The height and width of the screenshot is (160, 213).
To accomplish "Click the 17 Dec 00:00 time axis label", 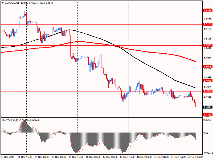I will point(110,157).
